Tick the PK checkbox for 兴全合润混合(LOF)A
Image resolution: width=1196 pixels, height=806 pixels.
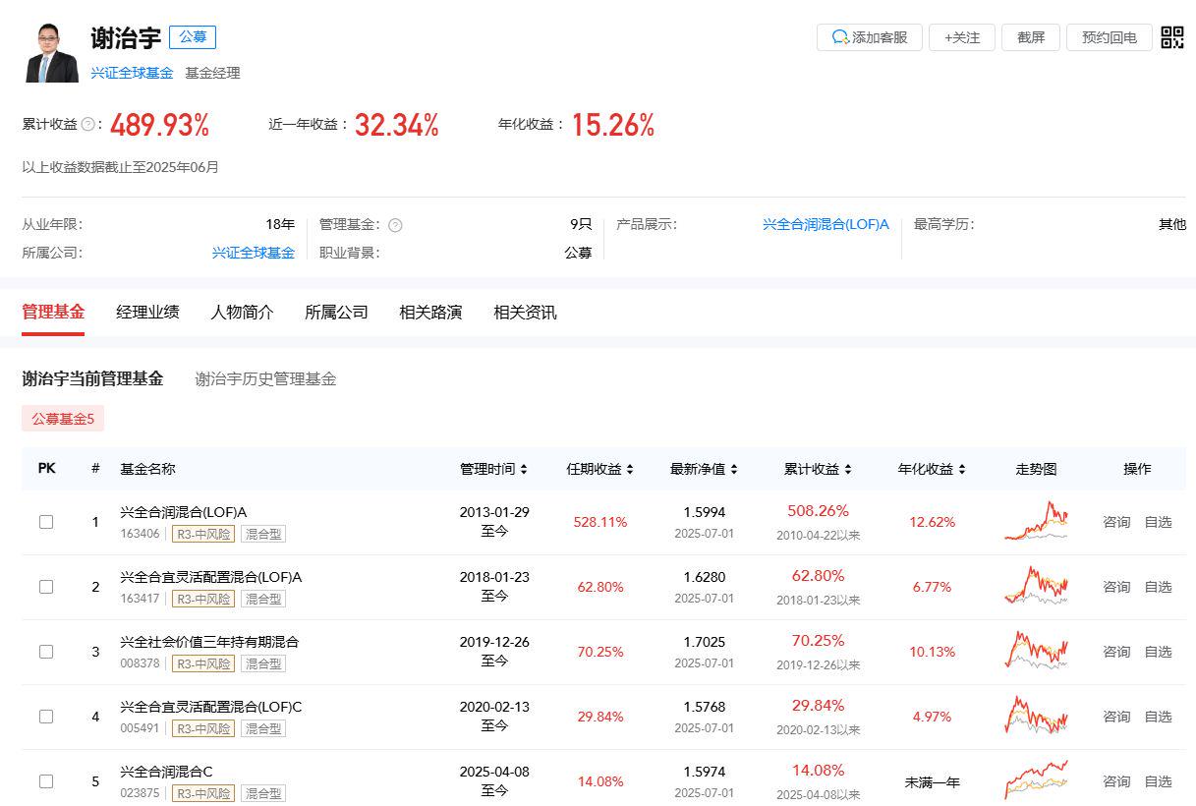[x=46, y=522]
